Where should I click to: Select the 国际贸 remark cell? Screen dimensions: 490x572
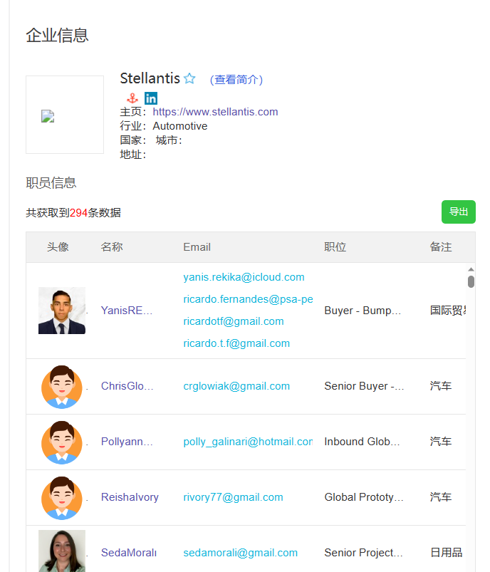(448, 311)
